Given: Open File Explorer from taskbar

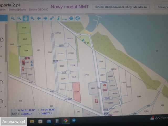Looking at the screenshot, I should [x=32, y=121].
